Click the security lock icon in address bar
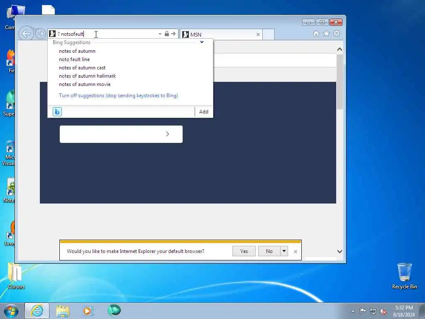 click(167, 34)
